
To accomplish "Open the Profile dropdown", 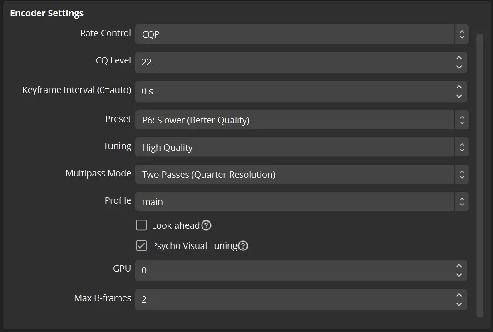I will click(302, 202).
